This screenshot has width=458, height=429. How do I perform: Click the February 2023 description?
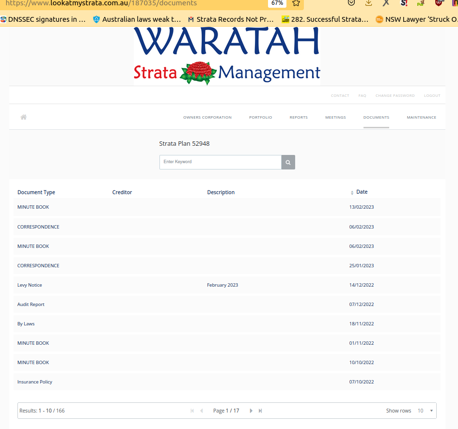pos(222,285)
